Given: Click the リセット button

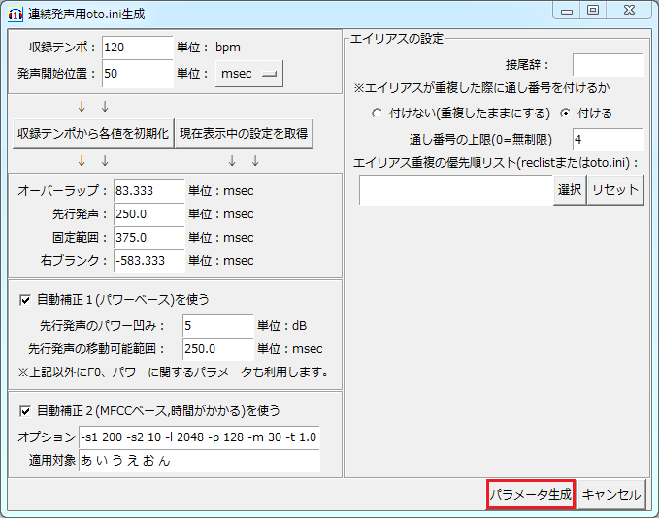Looking at the screenshot, I should [615, 190].
